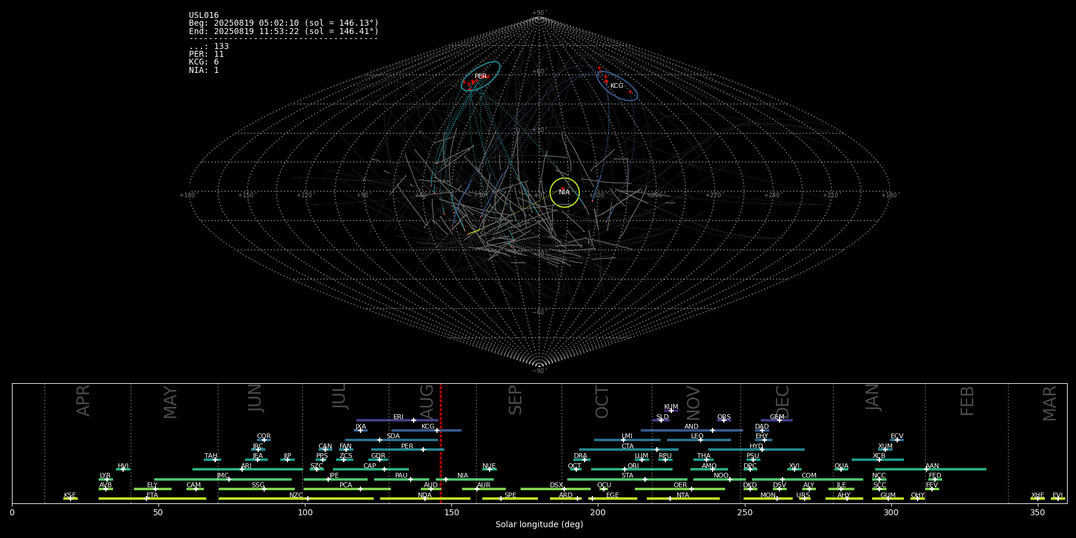Click the AUD shower label in timeline
The image size is (1076, 538).
pos(430,485)
